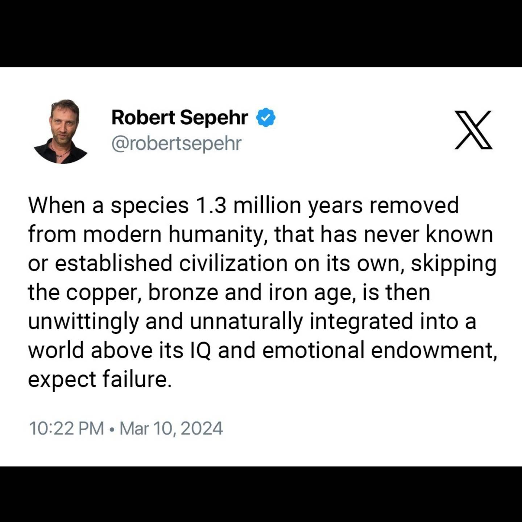Open the Robert Sepehr display name
This screenshot has width=522, height=522.
pos(179,117)
